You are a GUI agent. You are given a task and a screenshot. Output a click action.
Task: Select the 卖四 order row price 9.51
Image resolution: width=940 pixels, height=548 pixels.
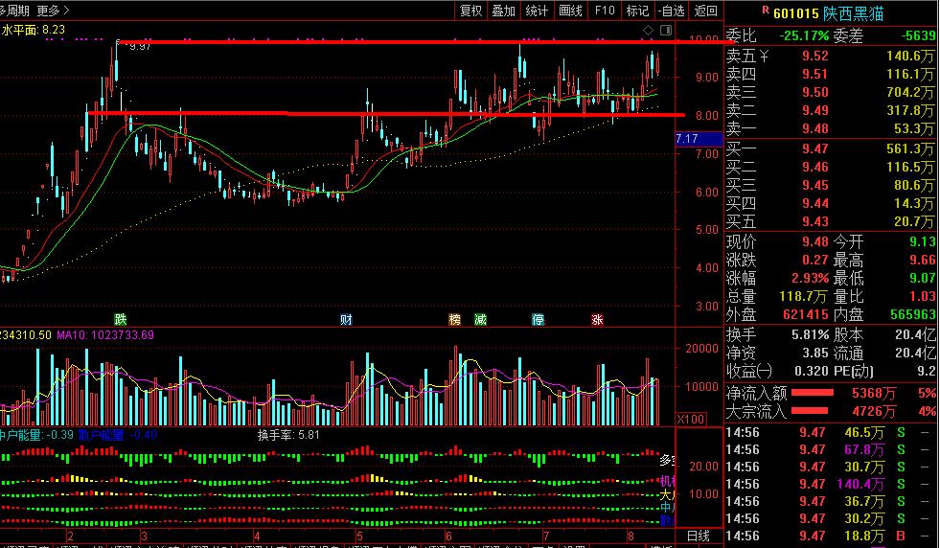(x=815, y=74)
